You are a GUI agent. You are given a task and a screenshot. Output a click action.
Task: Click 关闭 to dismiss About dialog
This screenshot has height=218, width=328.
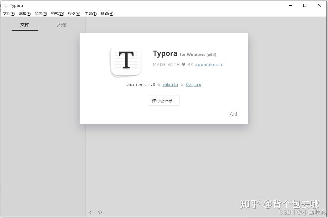[x=233, y=113]
